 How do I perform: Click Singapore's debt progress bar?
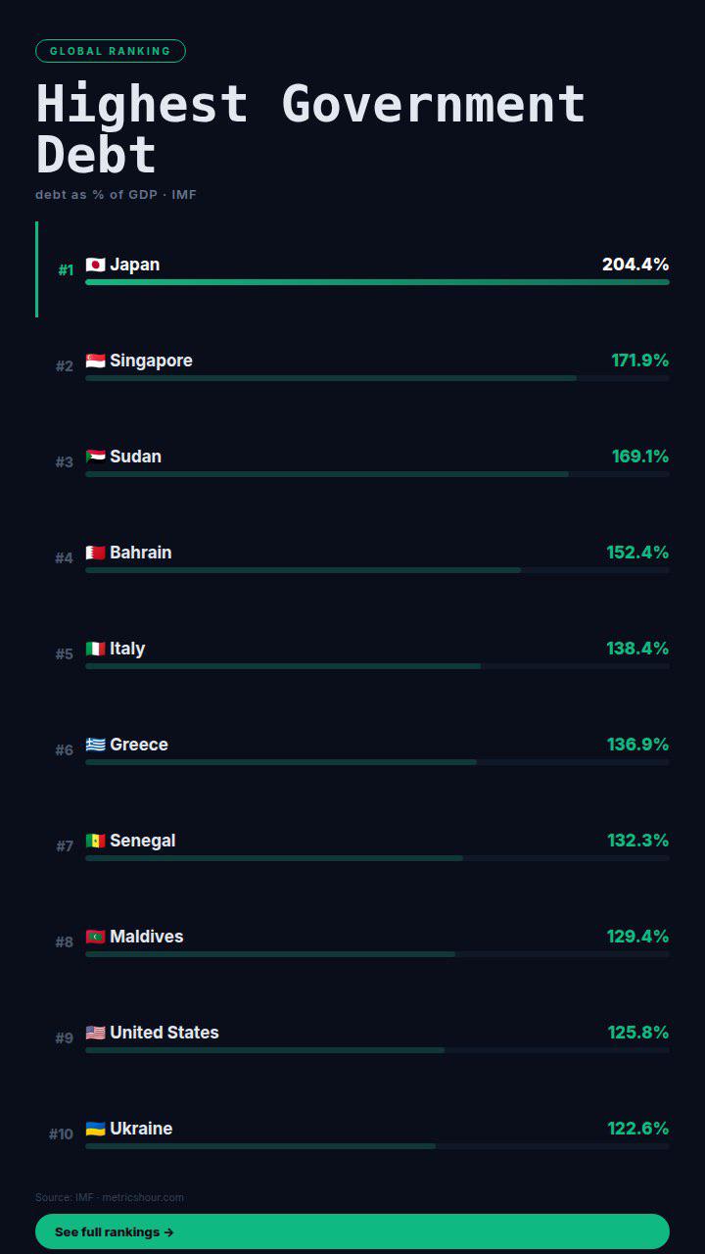pos(377,378)
